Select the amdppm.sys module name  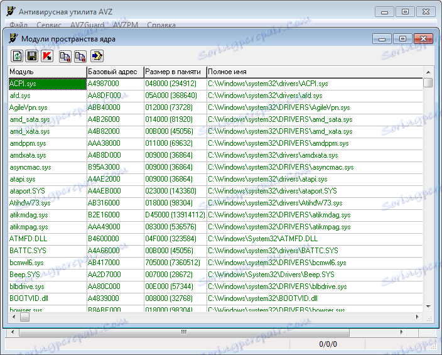[28, 144]
